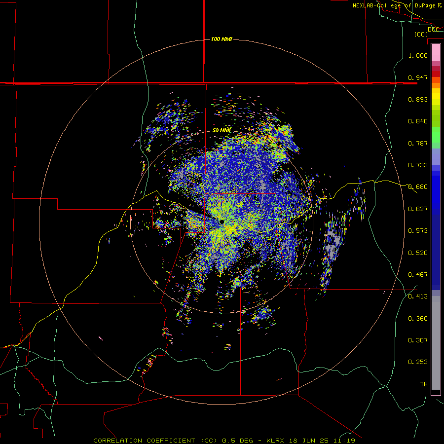Click the pink segment of color bar
The width and height of the screenshot is (444, 444).
point(436,53)
